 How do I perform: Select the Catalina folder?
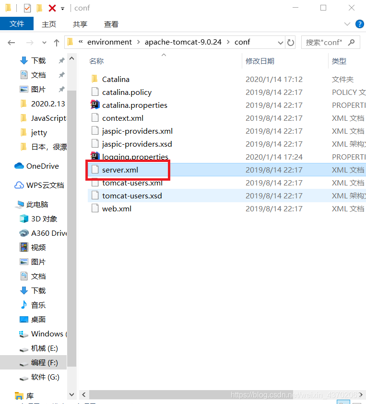click(x=116, y=80)
